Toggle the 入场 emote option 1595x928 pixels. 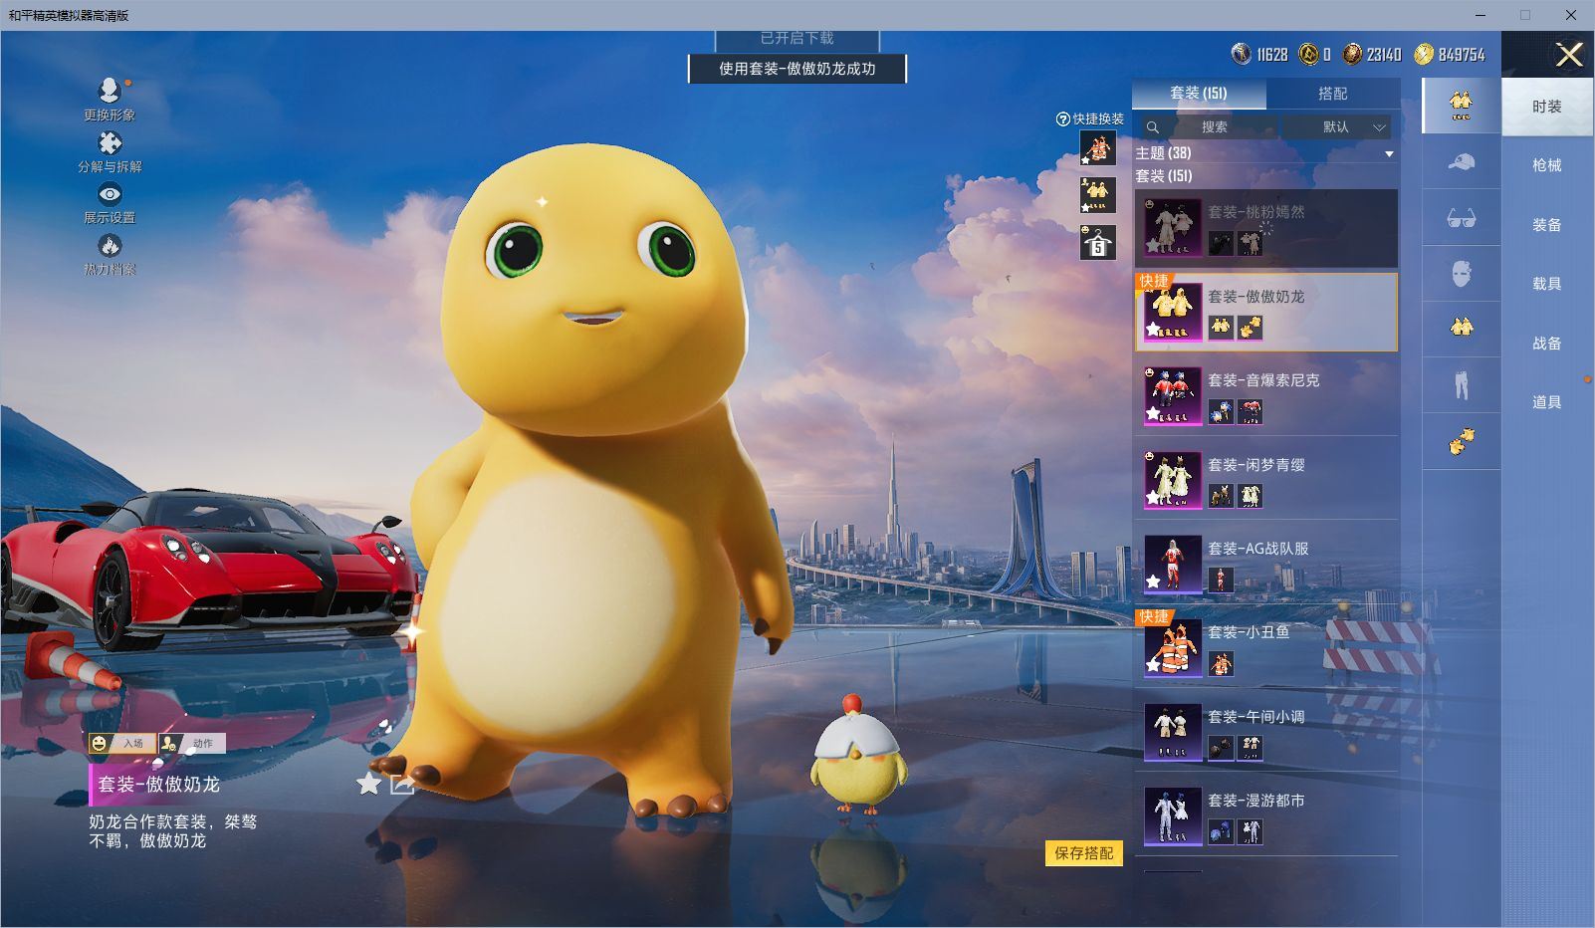(122, 743)
